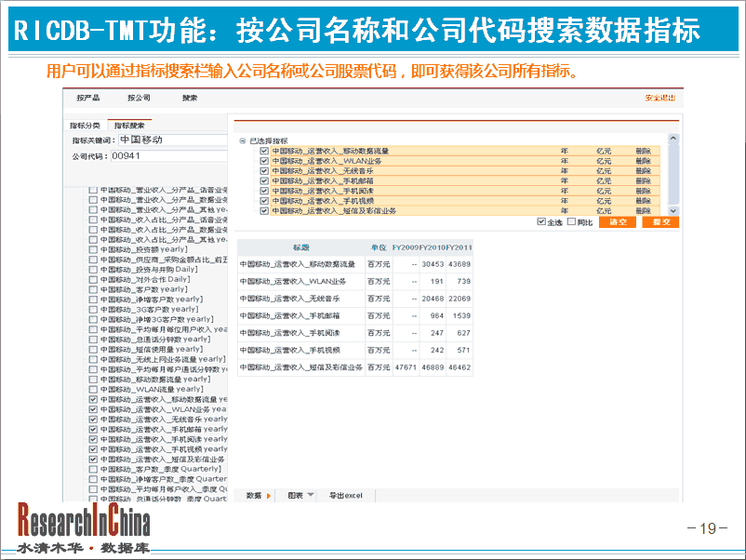Click the orange 清空 button
The image size is (746, 560).
click(618, 222)
